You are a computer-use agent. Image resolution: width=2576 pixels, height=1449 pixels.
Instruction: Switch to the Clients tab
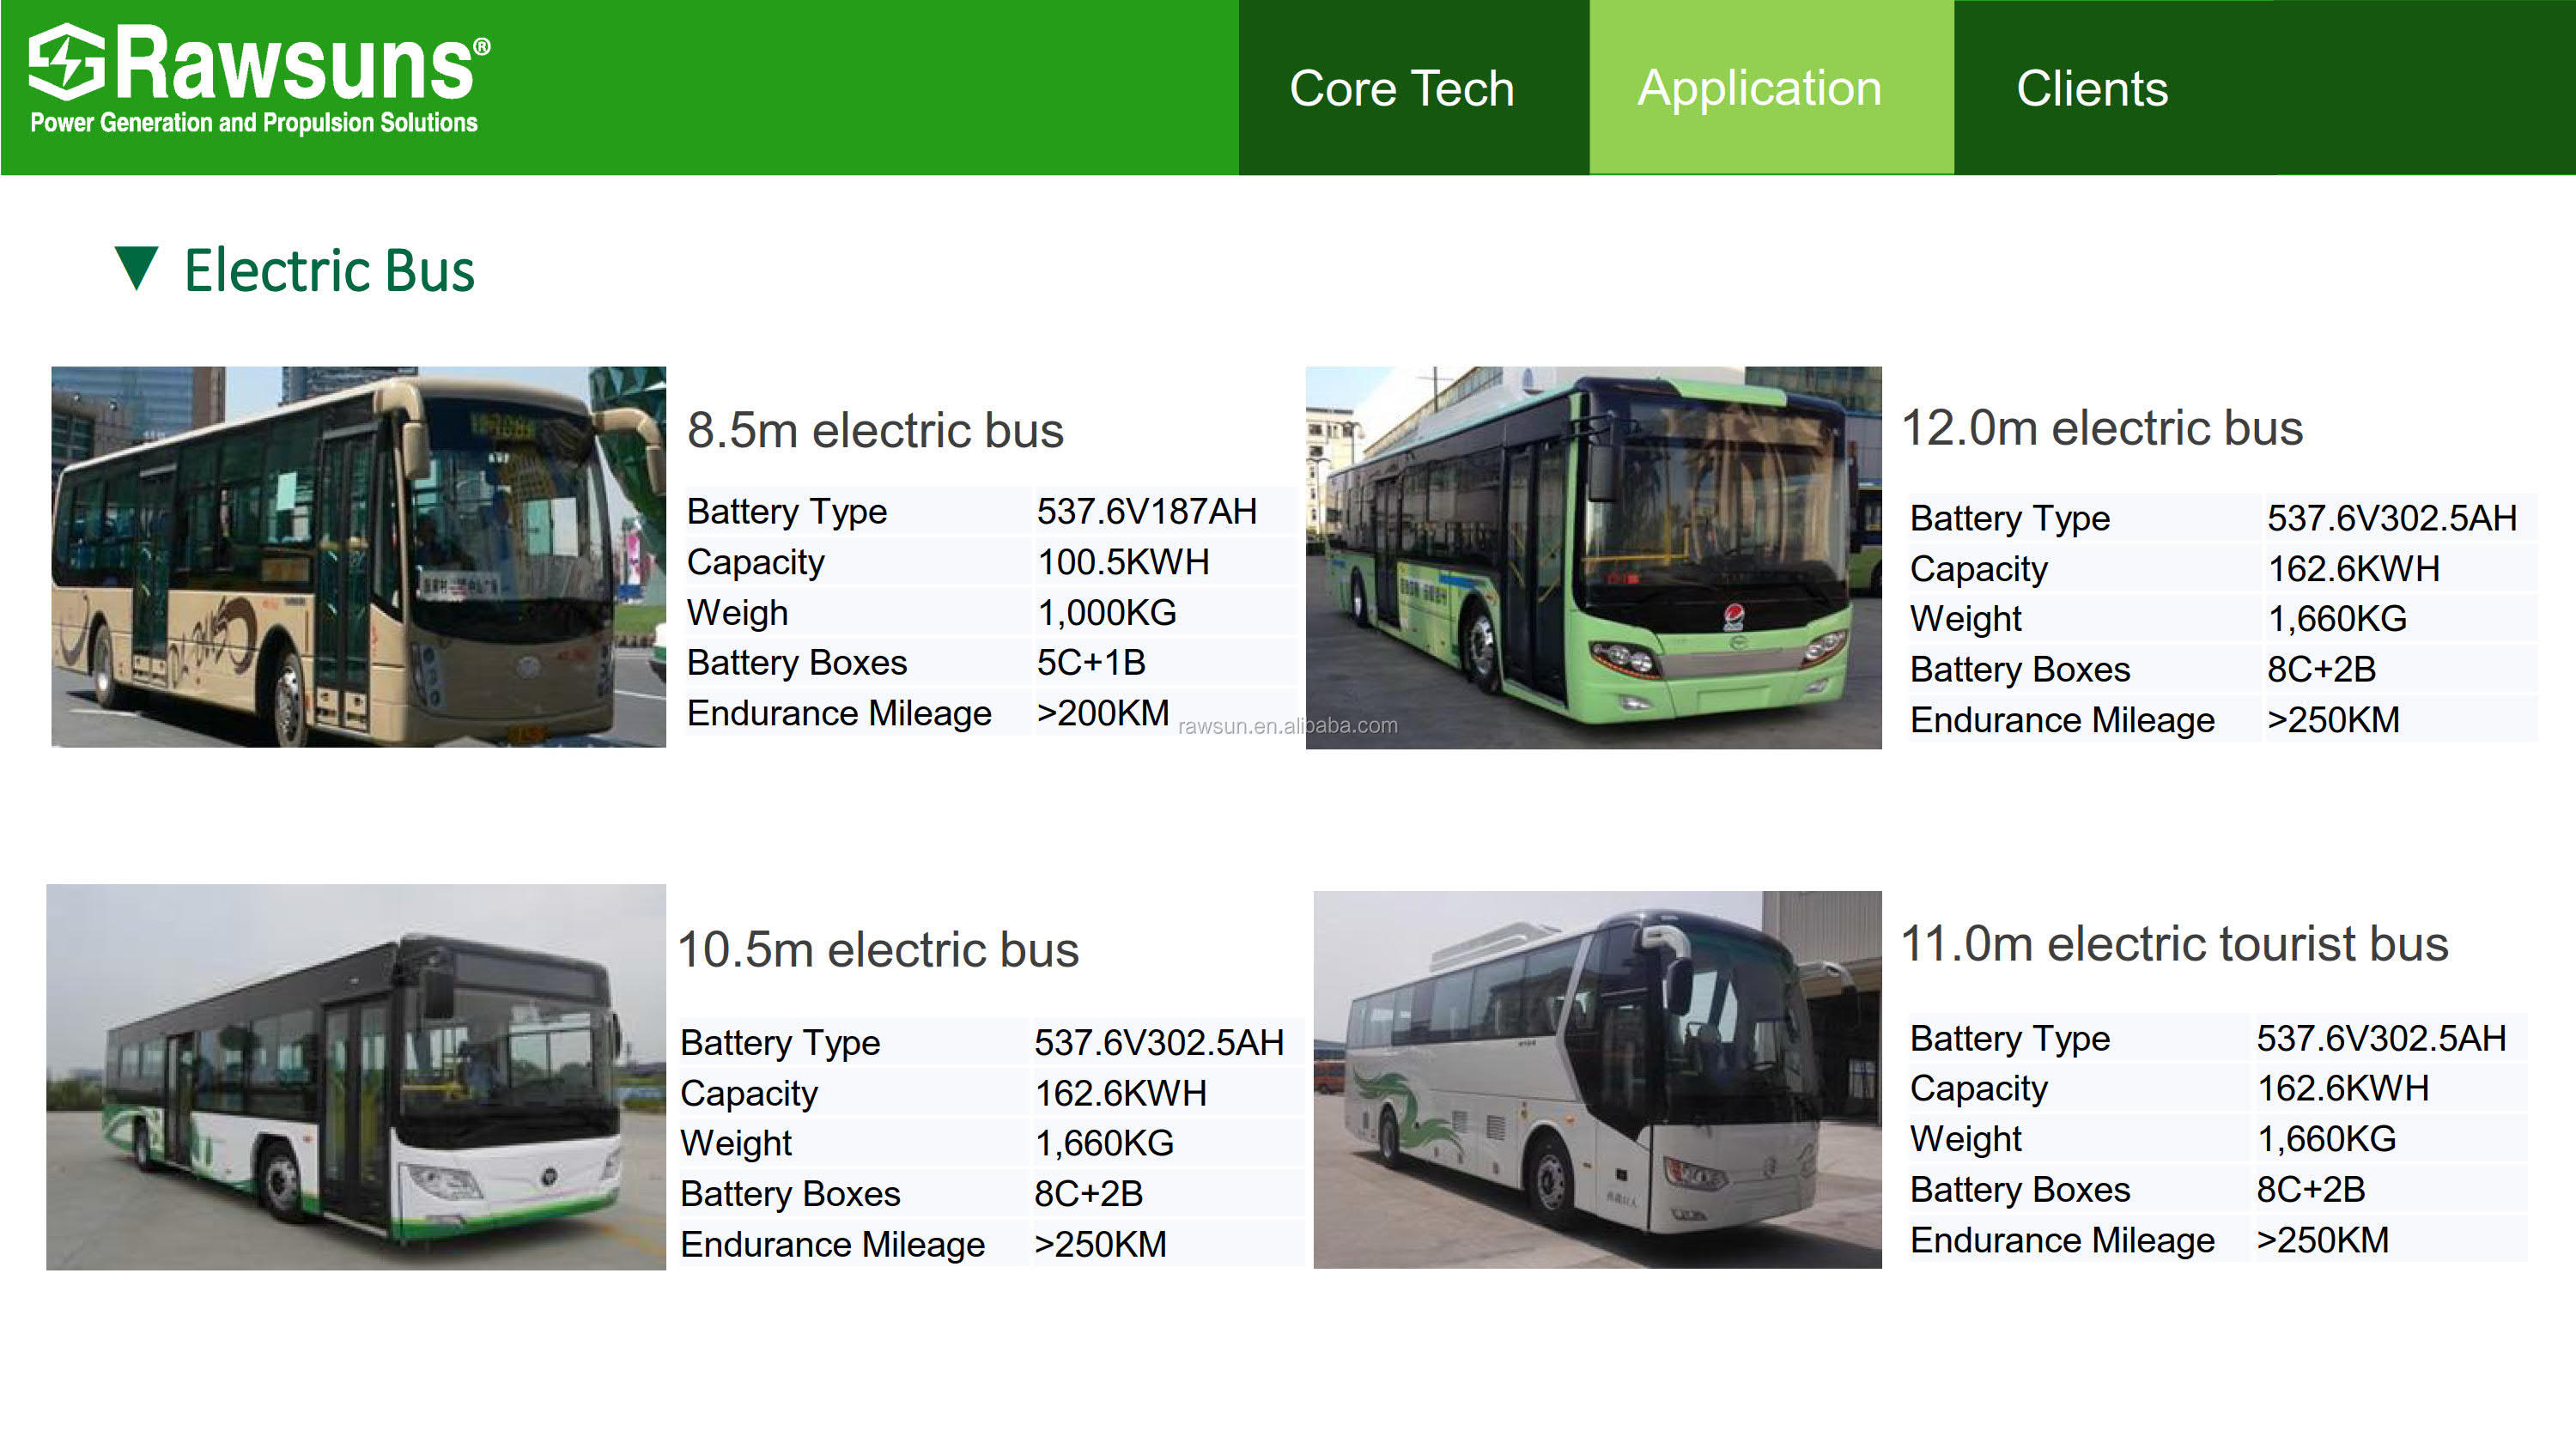pyautogui.click(x=2092, y=88)
